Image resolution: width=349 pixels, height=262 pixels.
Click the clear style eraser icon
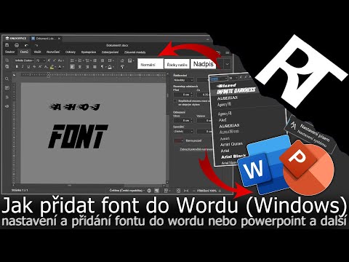(122, 60)
